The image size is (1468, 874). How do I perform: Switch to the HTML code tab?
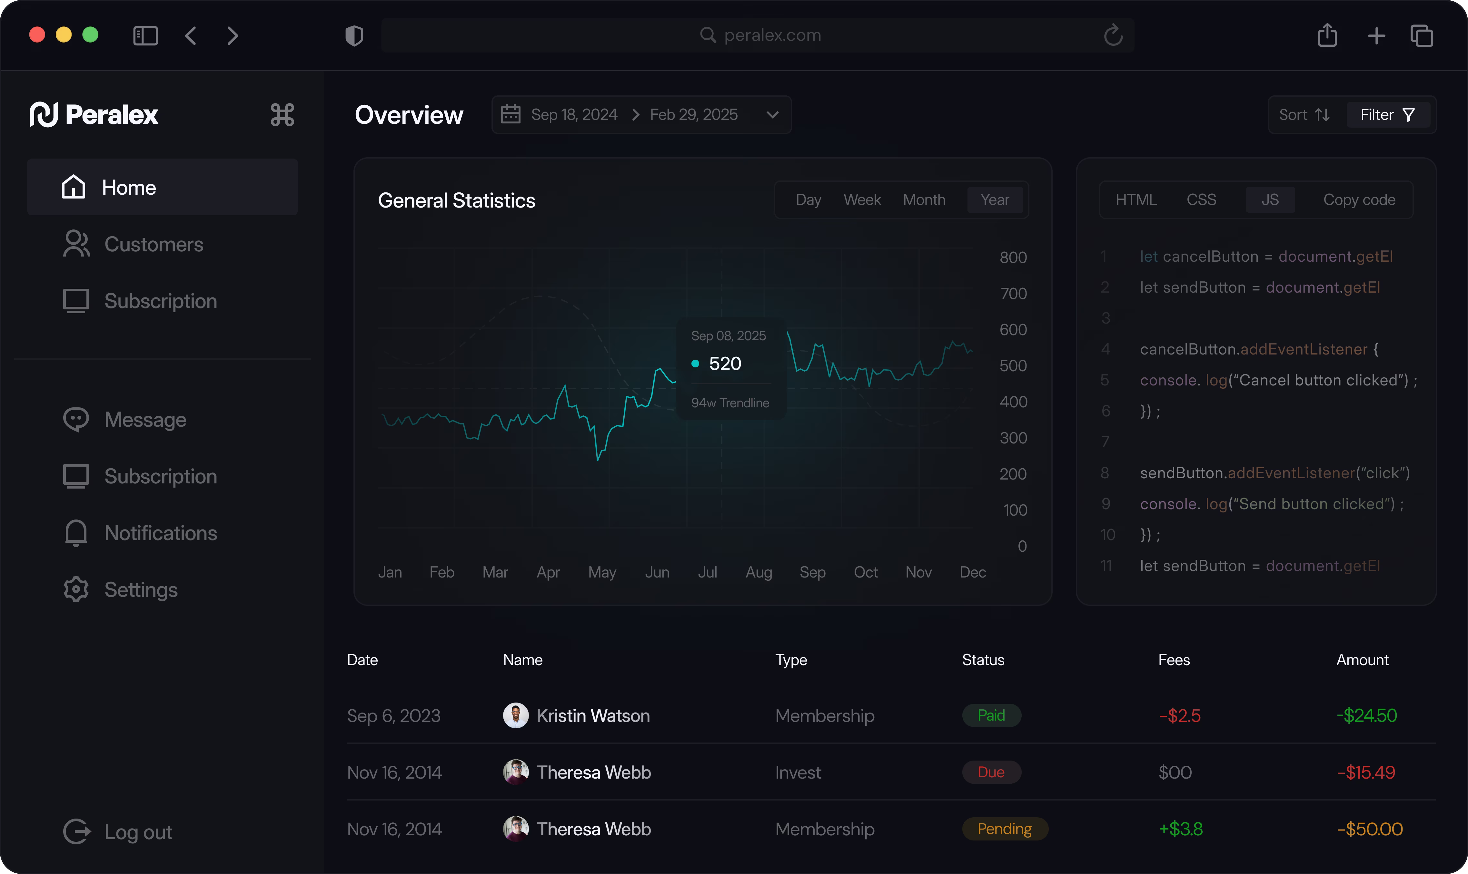(x=1136, y=200)
